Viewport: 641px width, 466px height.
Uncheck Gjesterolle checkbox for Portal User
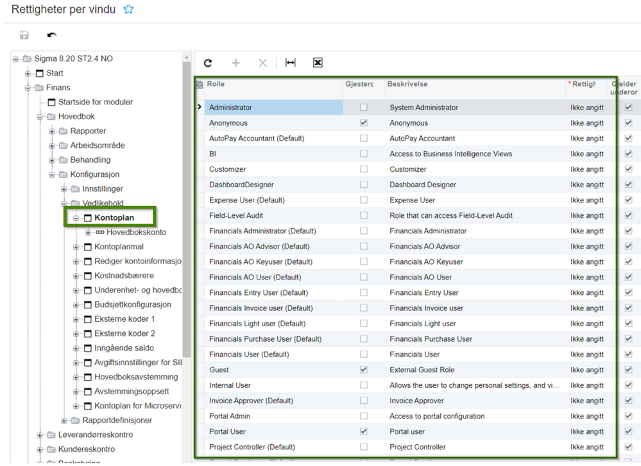click(363, 431)
